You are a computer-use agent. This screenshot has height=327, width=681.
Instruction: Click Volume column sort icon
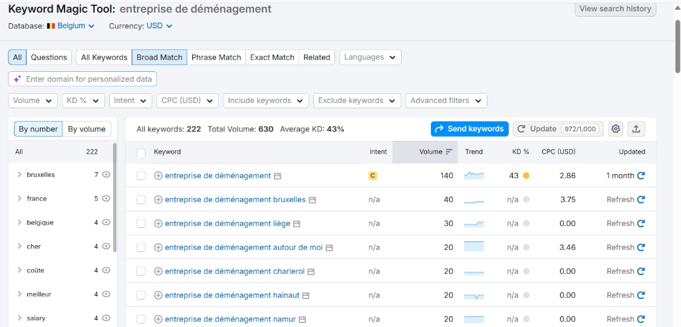449,152
